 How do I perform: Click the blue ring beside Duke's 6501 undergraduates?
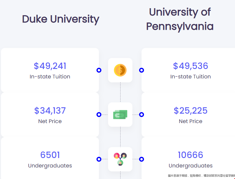click(x=99, y=159)
